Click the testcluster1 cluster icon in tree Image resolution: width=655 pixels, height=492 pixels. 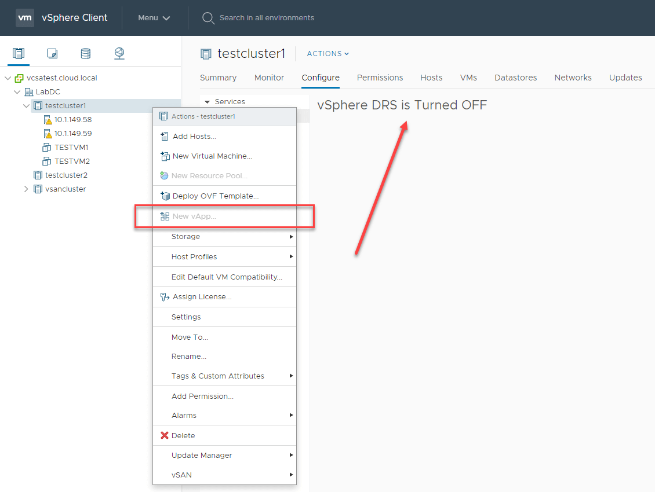(38, 105)
